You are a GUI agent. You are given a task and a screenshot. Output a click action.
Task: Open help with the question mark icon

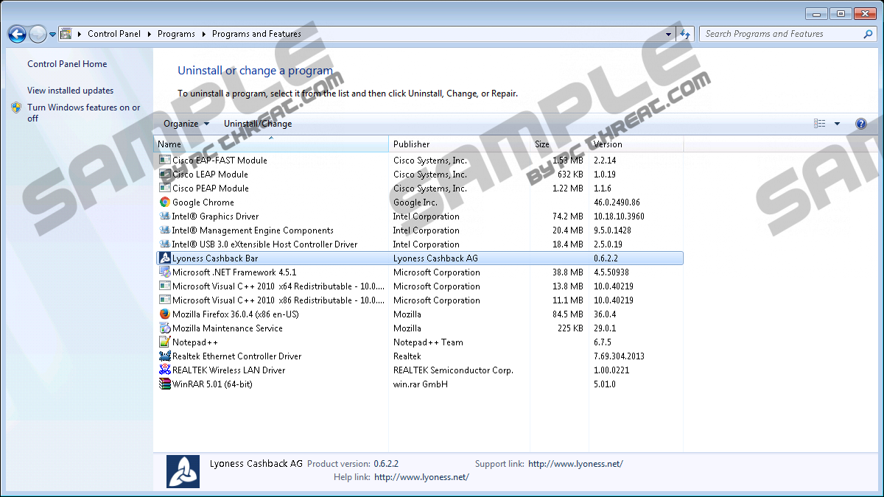pos(860,124)
